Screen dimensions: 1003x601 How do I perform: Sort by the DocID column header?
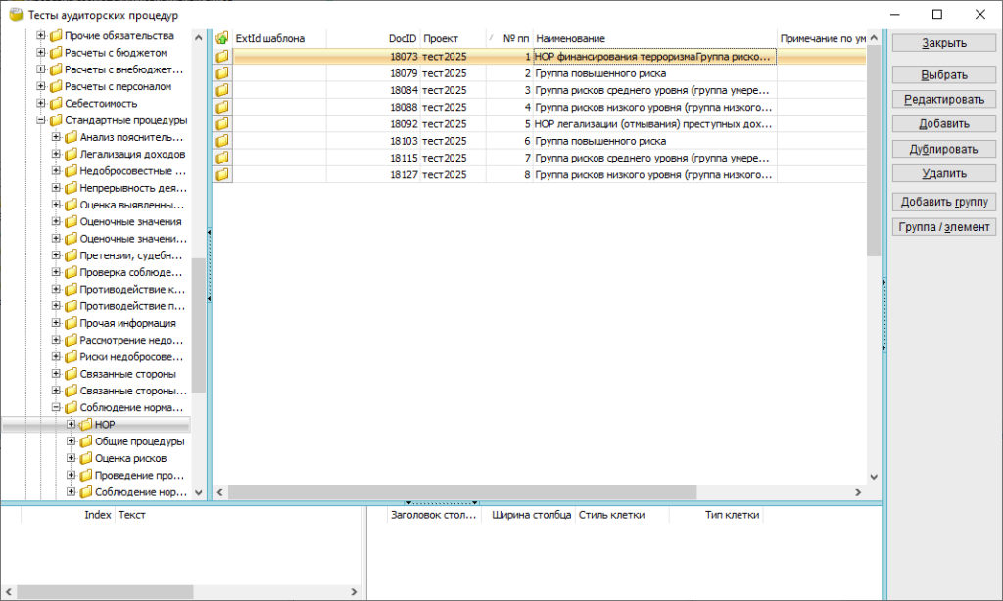click(x=403, y=38)
